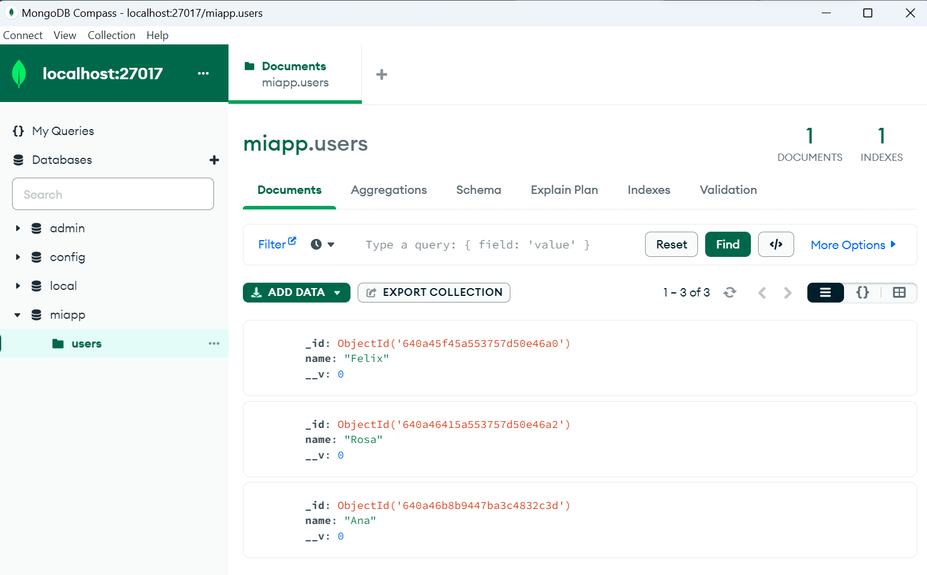The image size is (927, 575).
Task: Click the 1 DOCUMENTS count
Action: coord(810,144)
